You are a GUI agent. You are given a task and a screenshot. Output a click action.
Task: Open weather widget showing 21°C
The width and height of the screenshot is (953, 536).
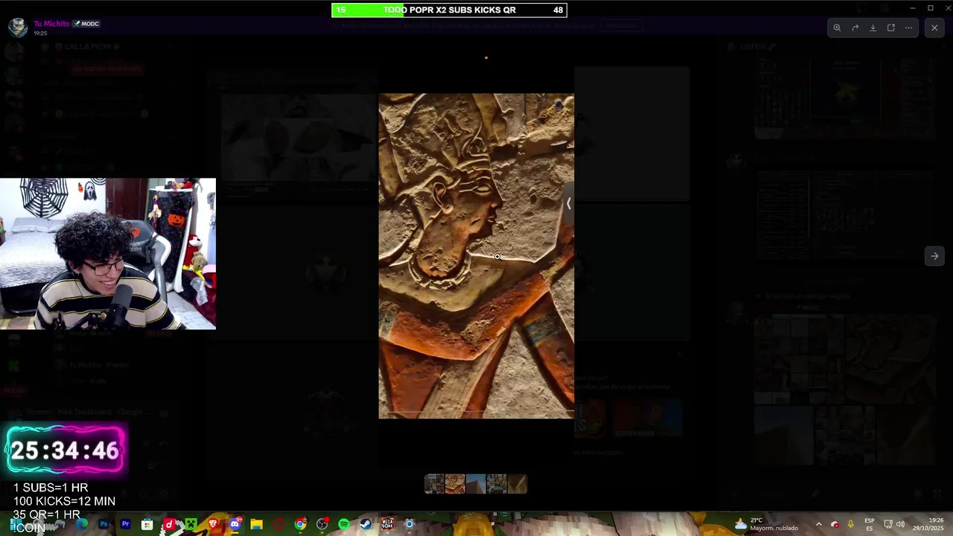[x=766, y=525]
